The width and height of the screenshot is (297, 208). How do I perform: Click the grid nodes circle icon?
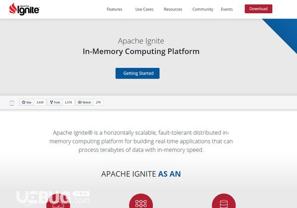[x=141, y=201]
